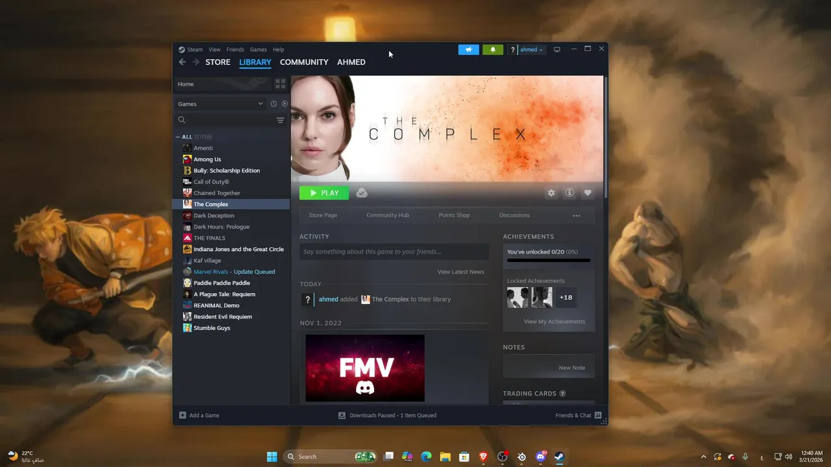Select Marvel Rivals - Update Queued
This screenshot has height=467, width=831.
pyautogui.click(x=234, y=272)
